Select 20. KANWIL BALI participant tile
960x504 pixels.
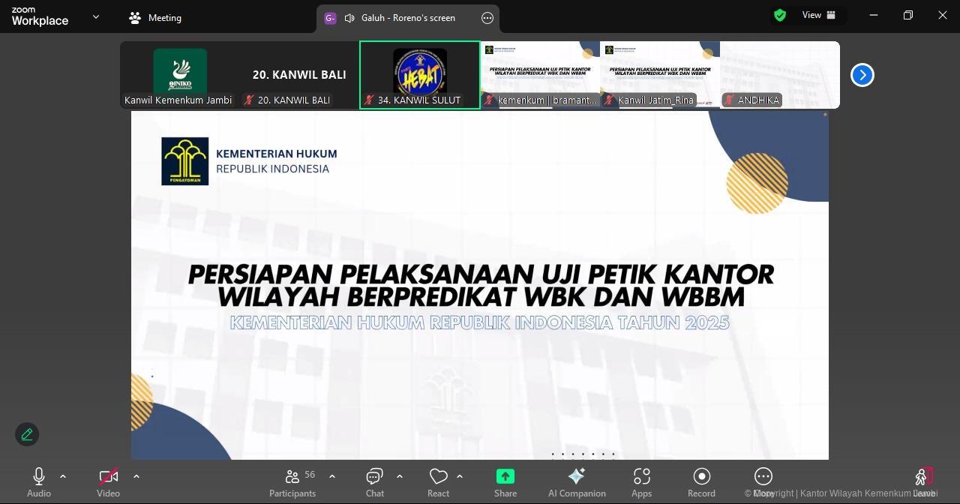(300, 75)
